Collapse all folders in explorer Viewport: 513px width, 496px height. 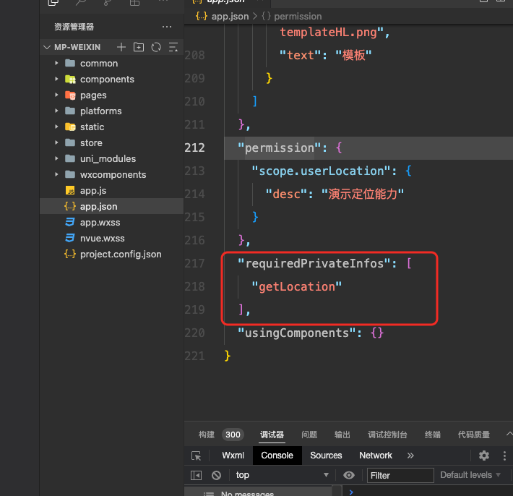(173, 47)
